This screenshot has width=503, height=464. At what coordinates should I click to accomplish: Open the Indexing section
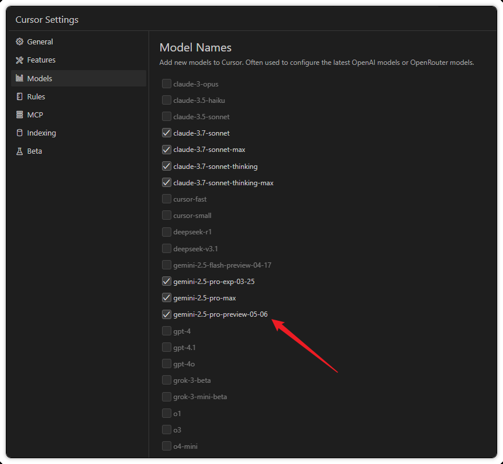tap(78, 133)
